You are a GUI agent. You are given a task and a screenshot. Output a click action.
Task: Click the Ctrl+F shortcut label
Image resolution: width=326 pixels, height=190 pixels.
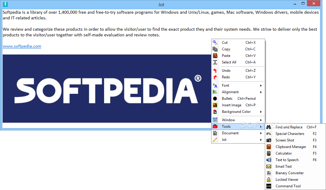[x=311, y=127]
